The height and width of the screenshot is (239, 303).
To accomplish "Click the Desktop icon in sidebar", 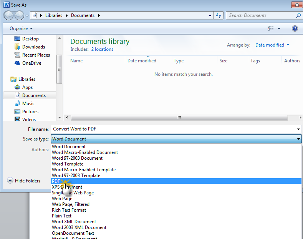I will coord(17,39).
